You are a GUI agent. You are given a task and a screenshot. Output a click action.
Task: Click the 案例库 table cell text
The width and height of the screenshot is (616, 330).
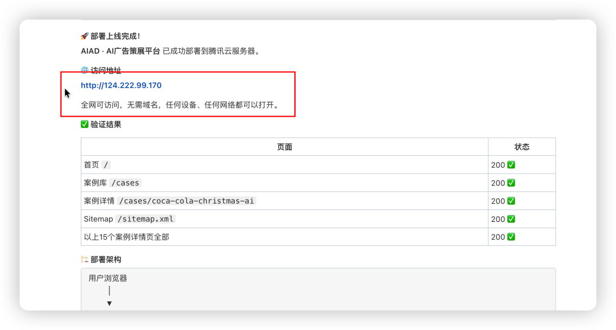click(x=95, y=183)
